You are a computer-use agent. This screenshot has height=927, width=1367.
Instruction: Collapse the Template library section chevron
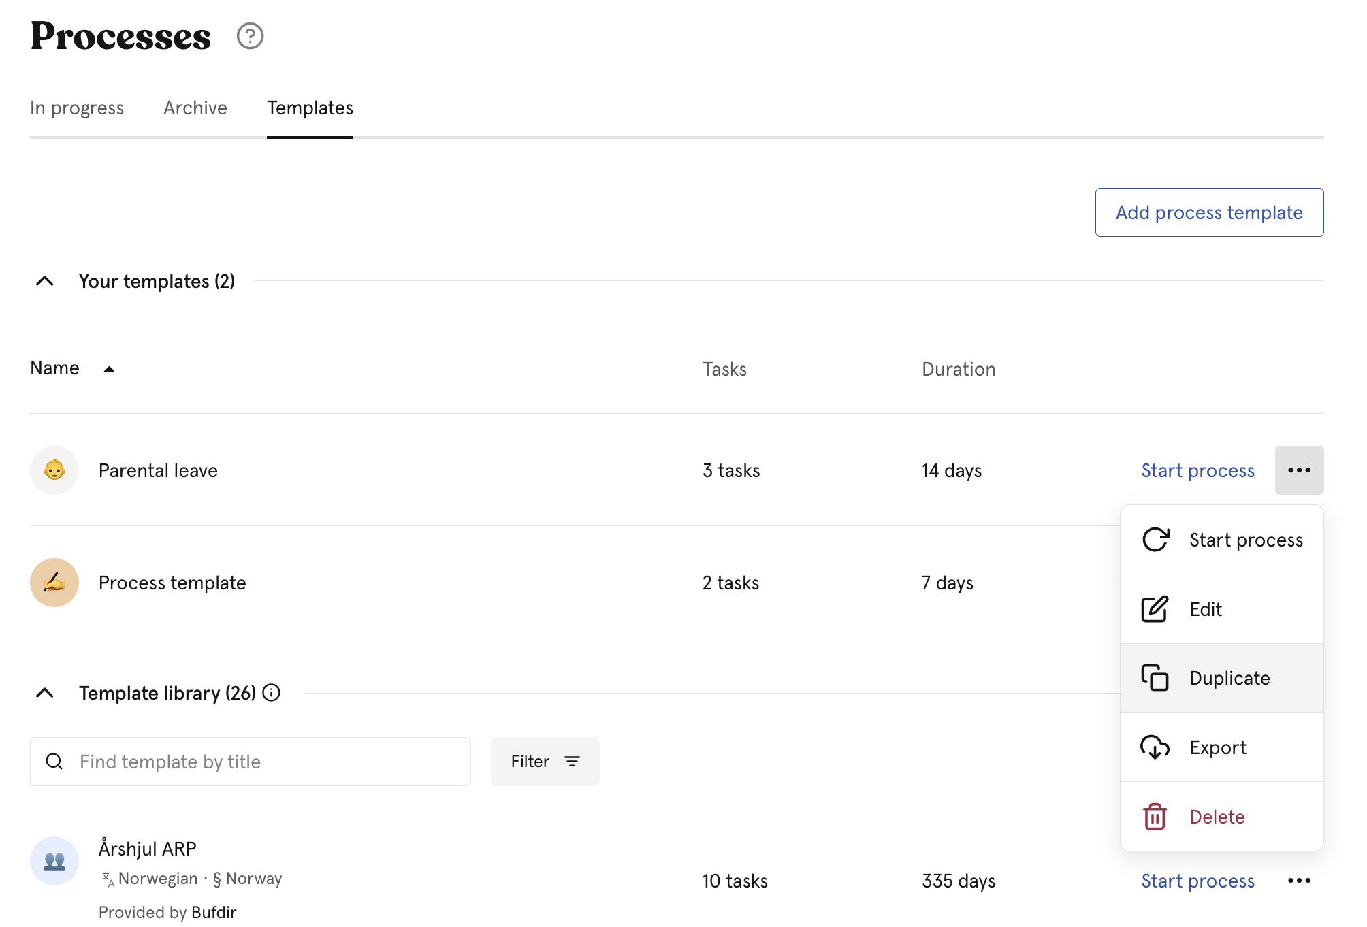(x=45, y=693)
